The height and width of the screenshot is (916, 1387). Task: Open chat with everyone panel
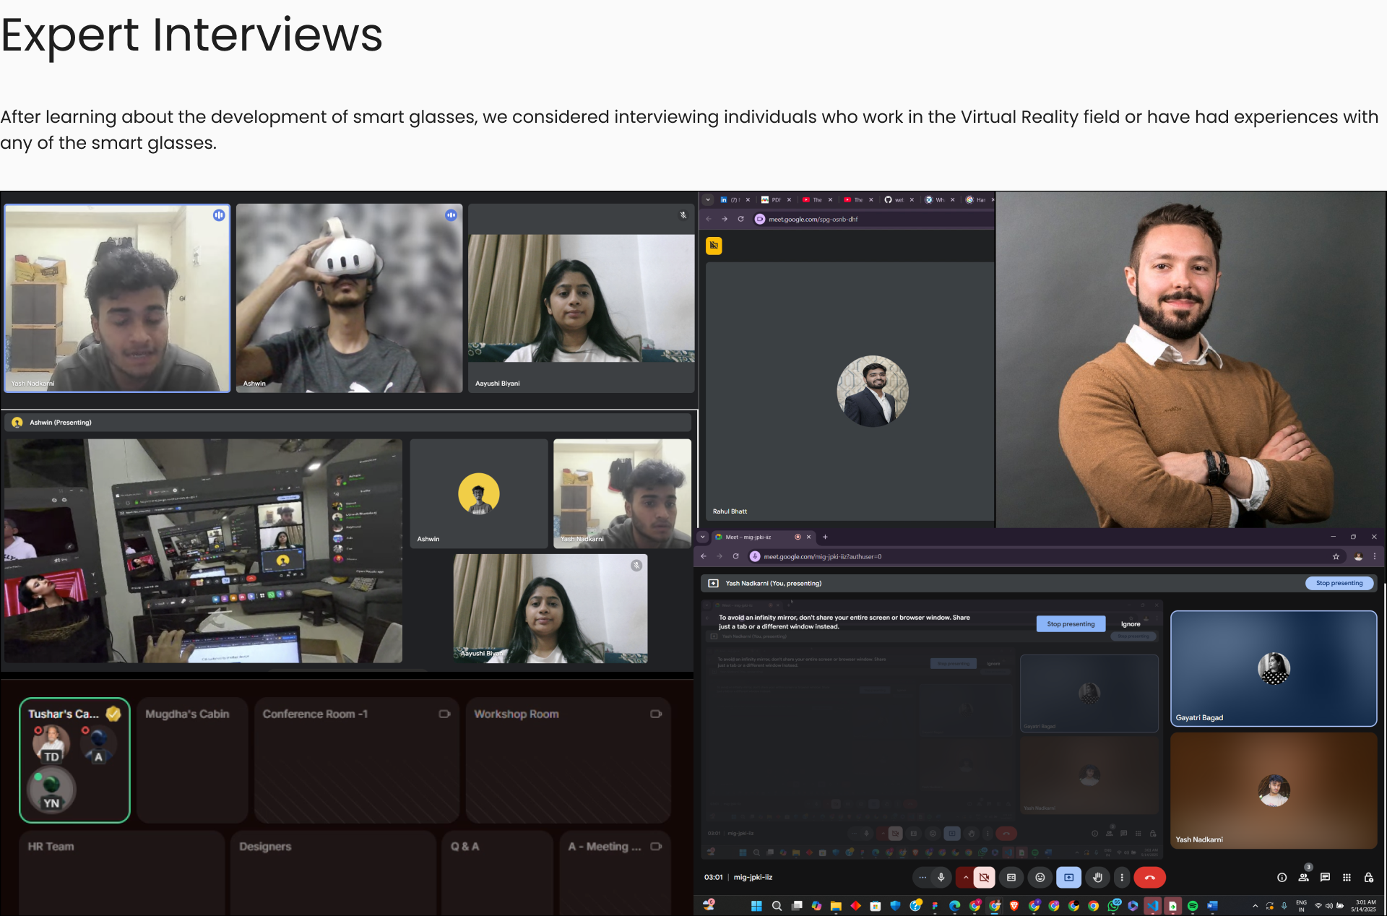coord(1325,877)
